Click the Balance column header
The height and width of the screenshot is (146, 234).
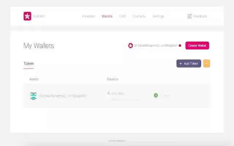coord(113,79)
